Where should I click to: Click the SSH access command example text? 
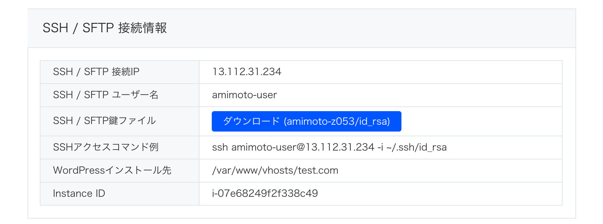tap(329, 147)
